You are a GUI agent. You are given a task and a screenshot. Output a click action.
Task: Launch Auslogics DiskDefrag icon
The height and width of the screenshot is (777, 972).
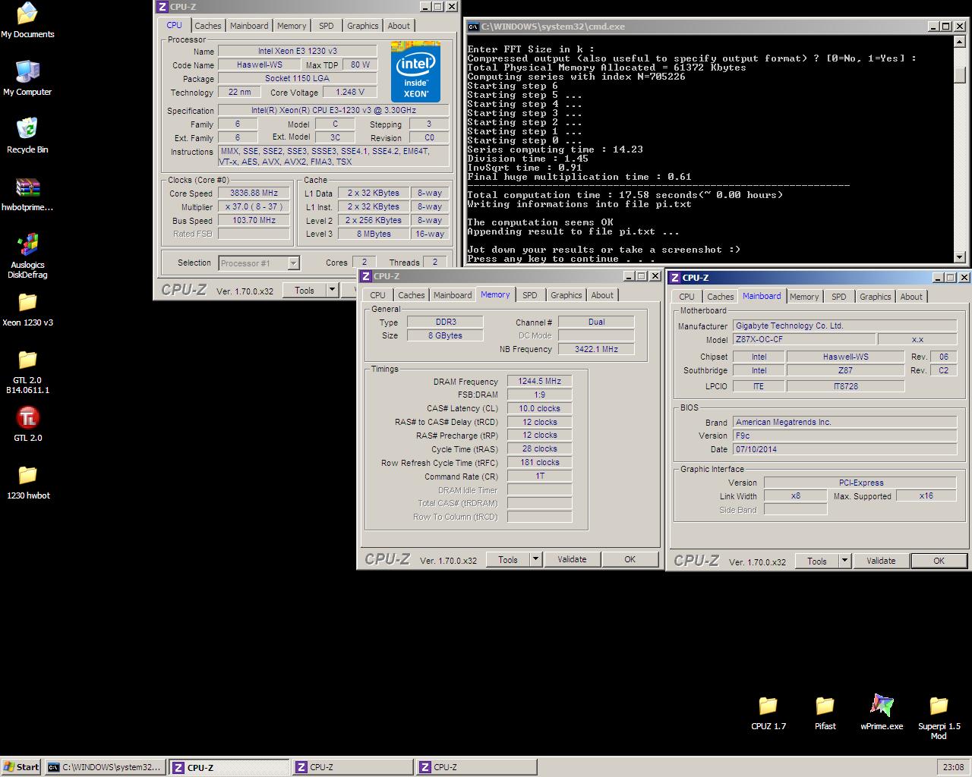27,244
